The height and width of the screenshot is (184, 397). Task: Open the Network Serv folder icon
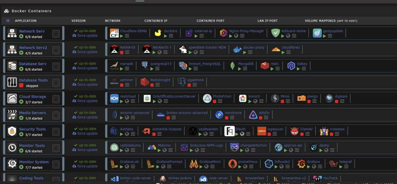click(12, 33)
